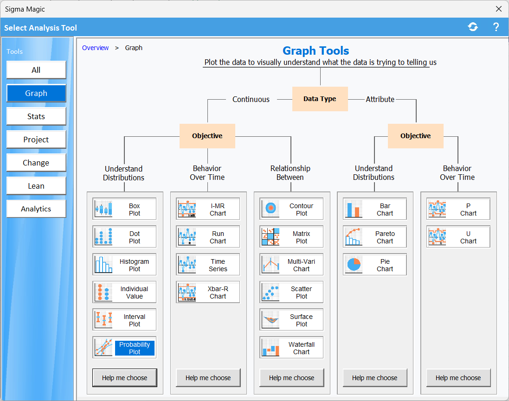
Task: Open the Multi-Vari Chart icon
Action: point(271,264)
